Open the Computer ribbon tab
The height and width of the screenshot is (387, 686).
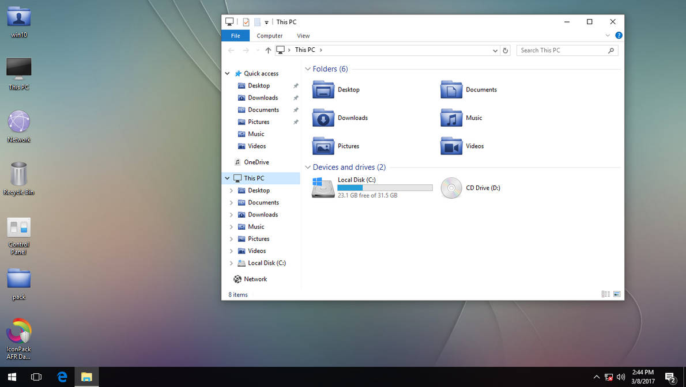[270, 36]
